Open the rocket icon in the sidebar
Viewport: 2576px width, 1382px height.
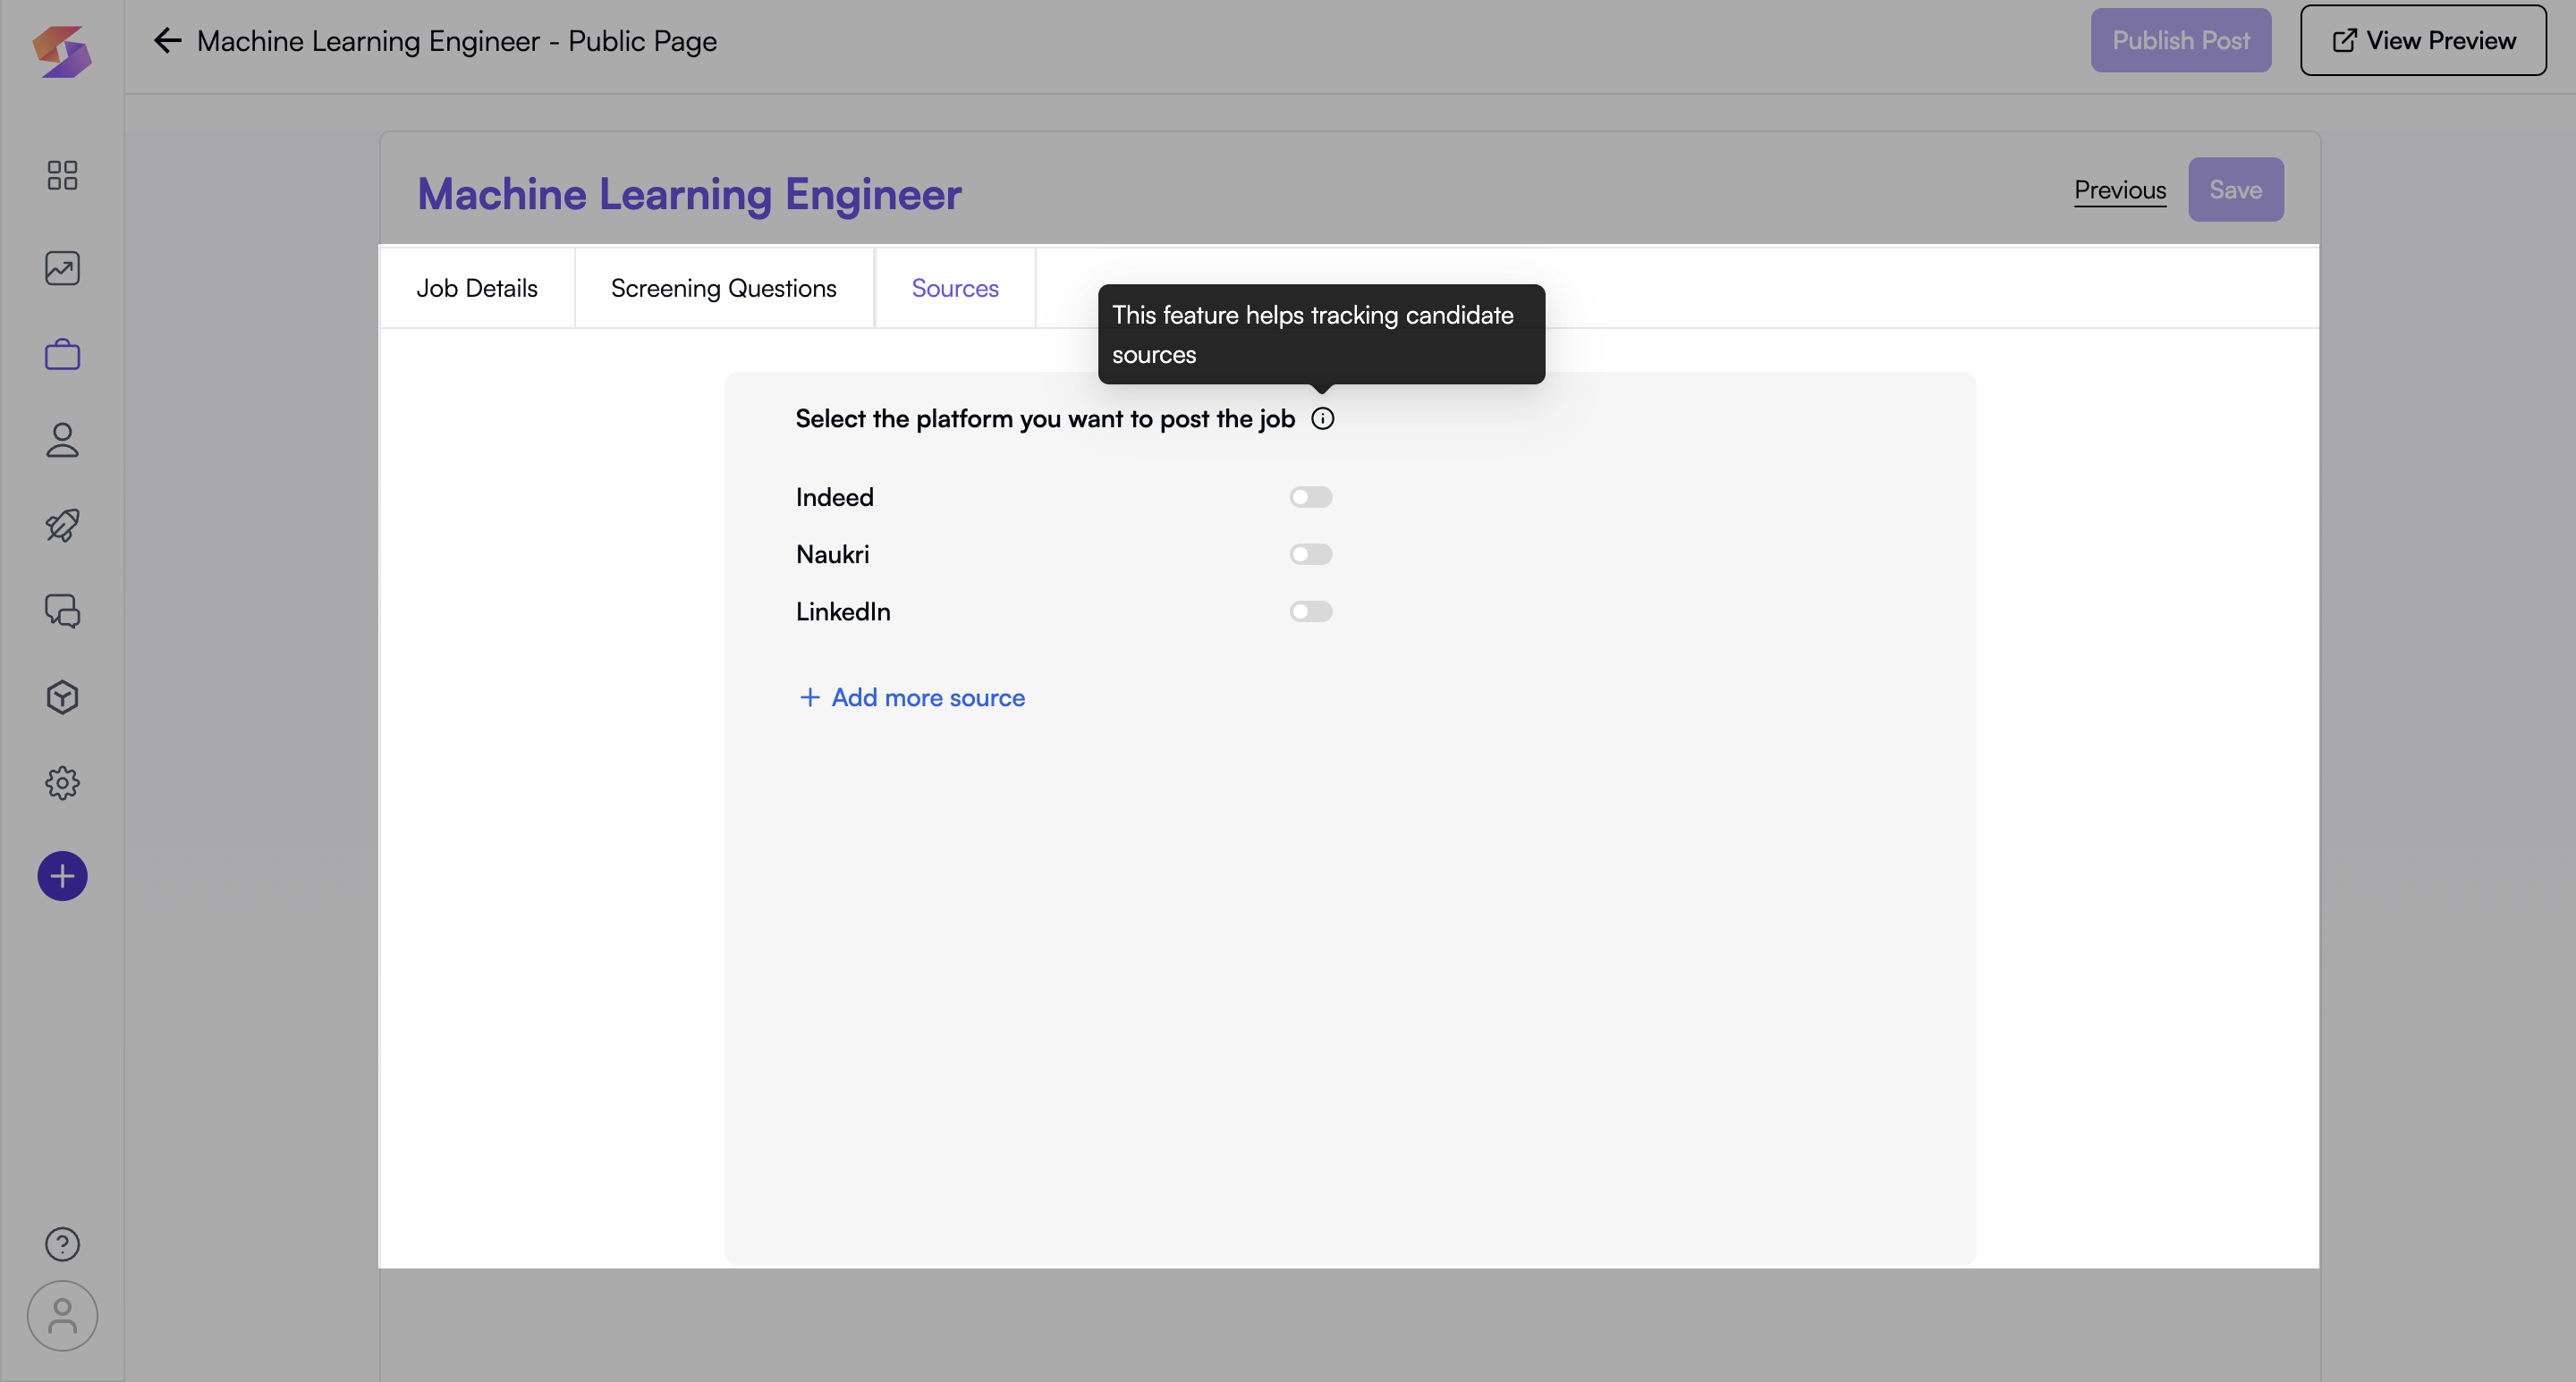click(62, 526)
